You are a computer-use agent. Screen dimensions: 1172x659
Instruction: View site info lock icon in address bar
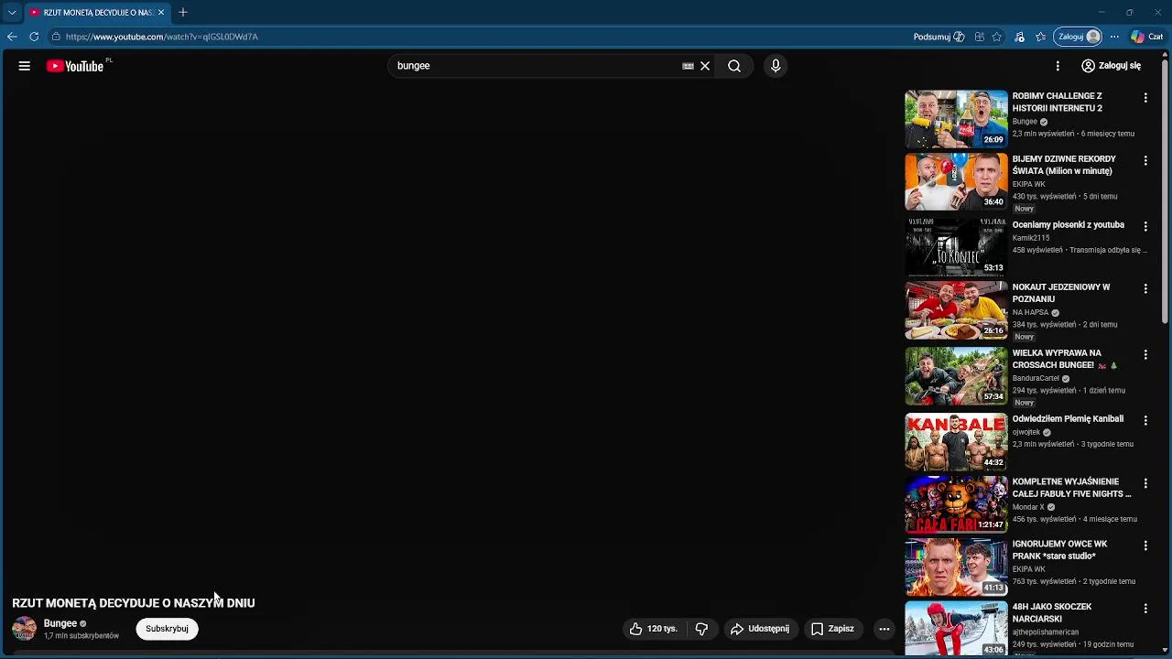(56, 37)
